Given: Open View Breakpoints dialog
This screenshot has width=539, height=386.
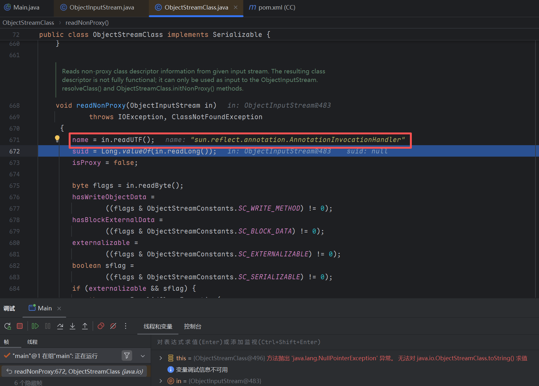Looking at the screenshot, I should click(101, 326).
